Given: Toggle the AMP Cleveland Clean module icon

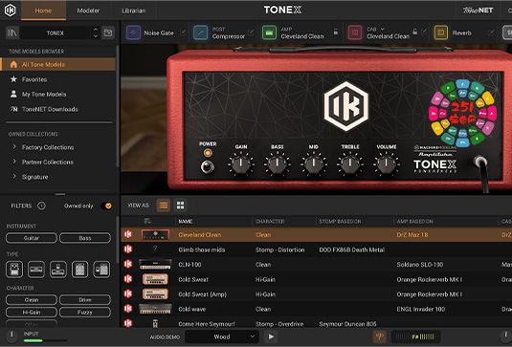Looking at the screenshot, I should (x=269, y=33).
